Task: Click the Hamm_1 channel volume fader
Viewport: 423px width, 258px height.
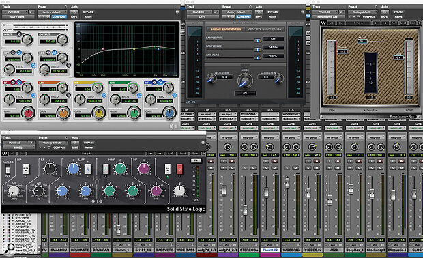Action: 118,230
